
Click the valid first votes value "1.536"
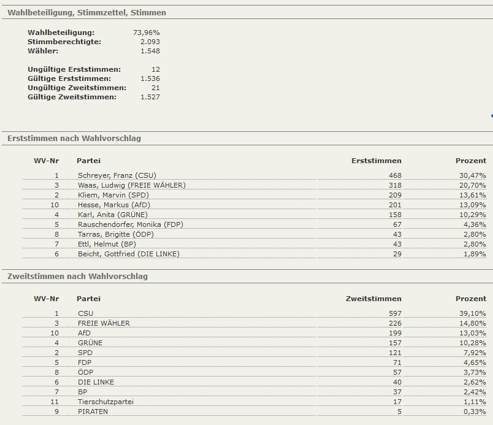[150, 78]
